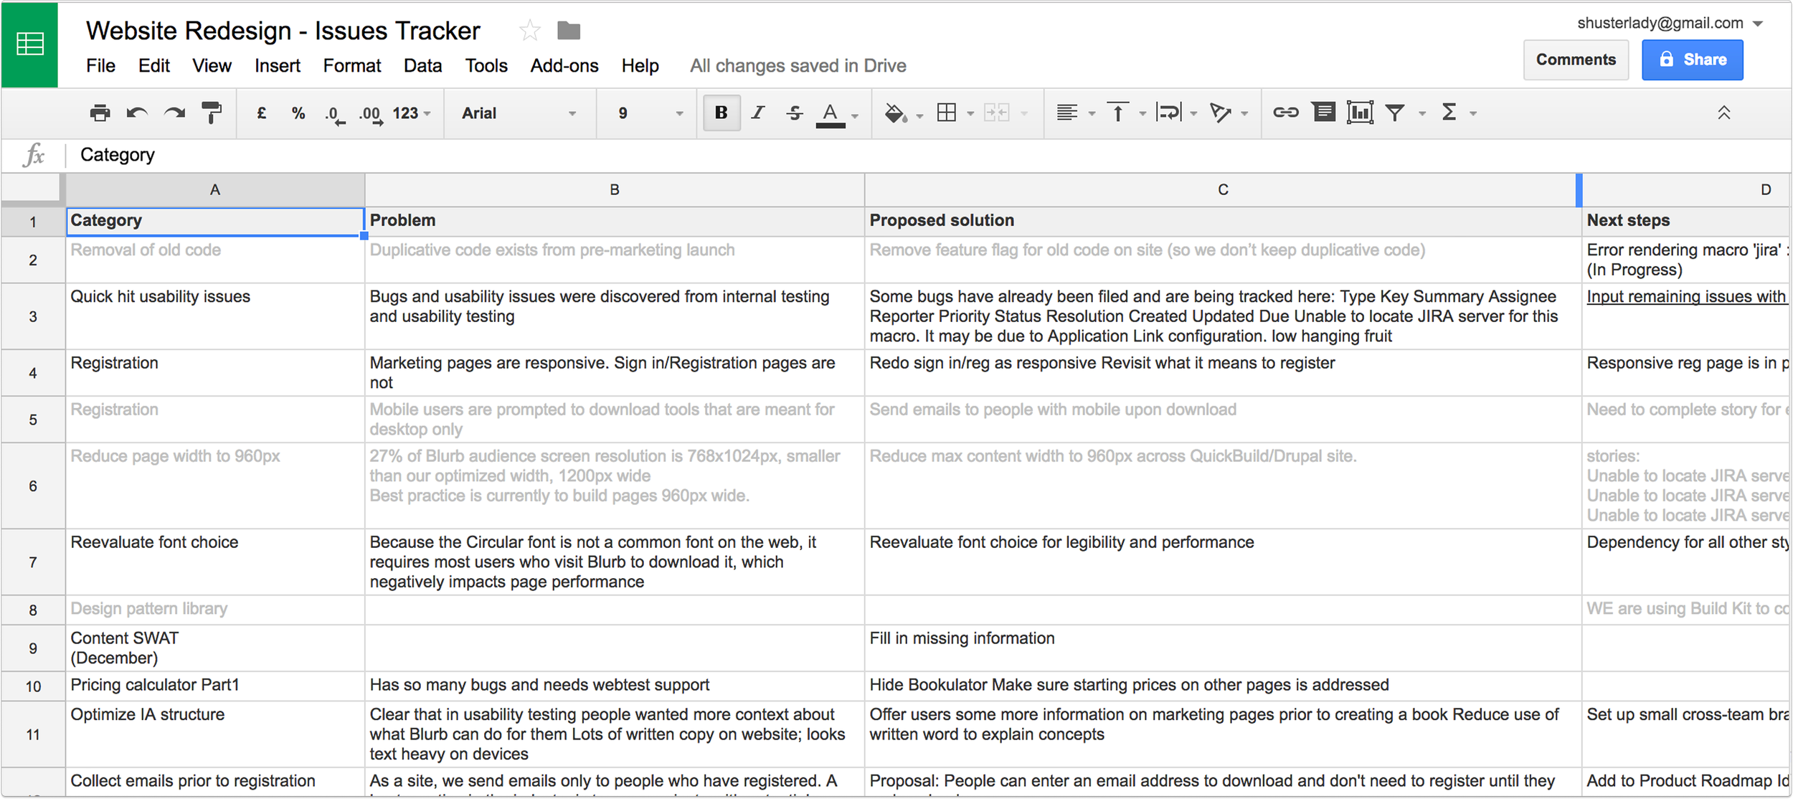Click the Insert chart icon
This screenshot has height=799, width=1793.
click(x=1360, y=113)
